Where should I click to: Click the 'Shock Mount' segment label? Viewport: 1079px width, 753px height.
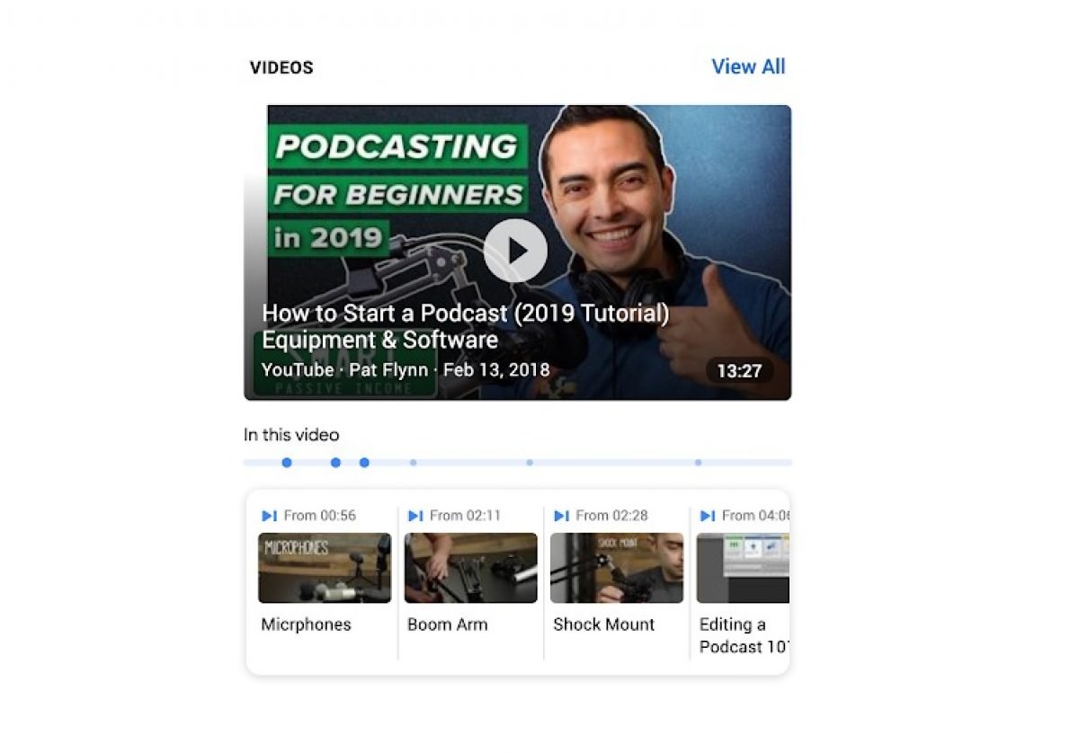click(604, 625)
